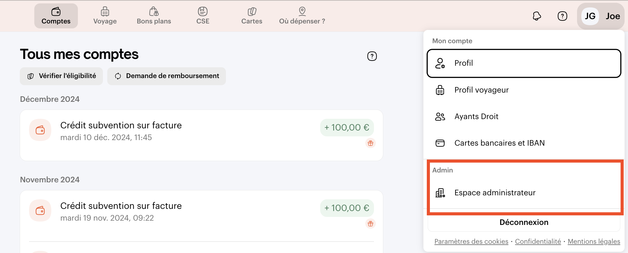
Task: Click gift icon under December 100,00 € amount
Action: [370, 143]
